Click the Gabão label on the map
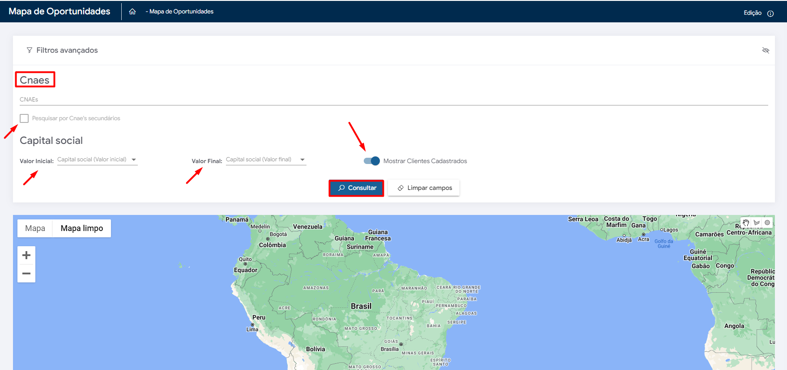Screen dimensions: 787x370 coord(701,266)
